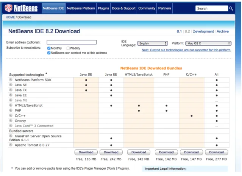The width and height of the screenshot is (242, 176).
Task: Open info icon beside C/C++ row
Action: 11,115
